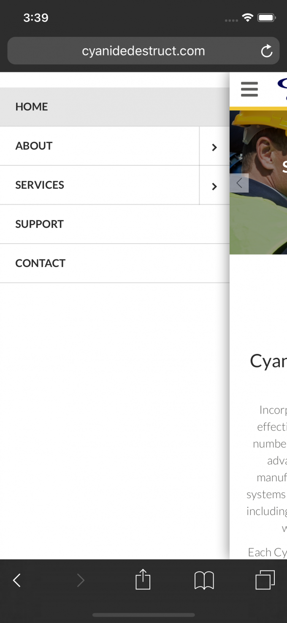Tap the Wi-Fi status icon
The image size is (287, 623).
pyautogui.click(x=247, y=18)
